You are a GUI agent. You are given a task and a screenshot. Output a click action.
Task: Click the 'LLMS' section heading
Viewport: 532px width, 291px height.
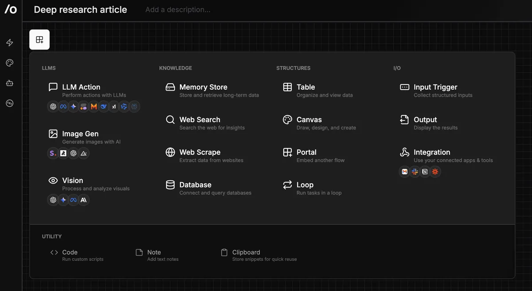pos(49,68)
